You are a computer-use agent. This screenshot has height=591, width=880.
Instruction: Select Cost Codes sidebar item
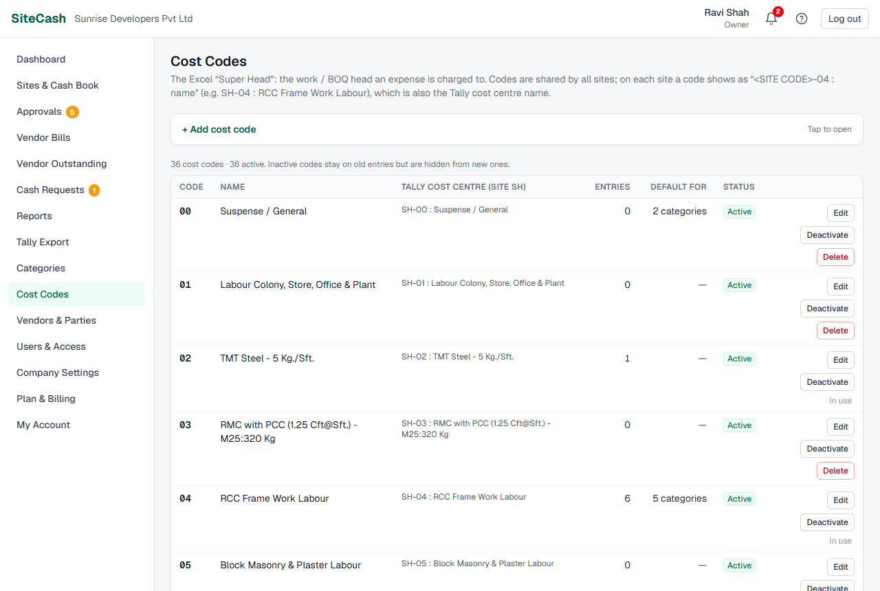[76, 294]
